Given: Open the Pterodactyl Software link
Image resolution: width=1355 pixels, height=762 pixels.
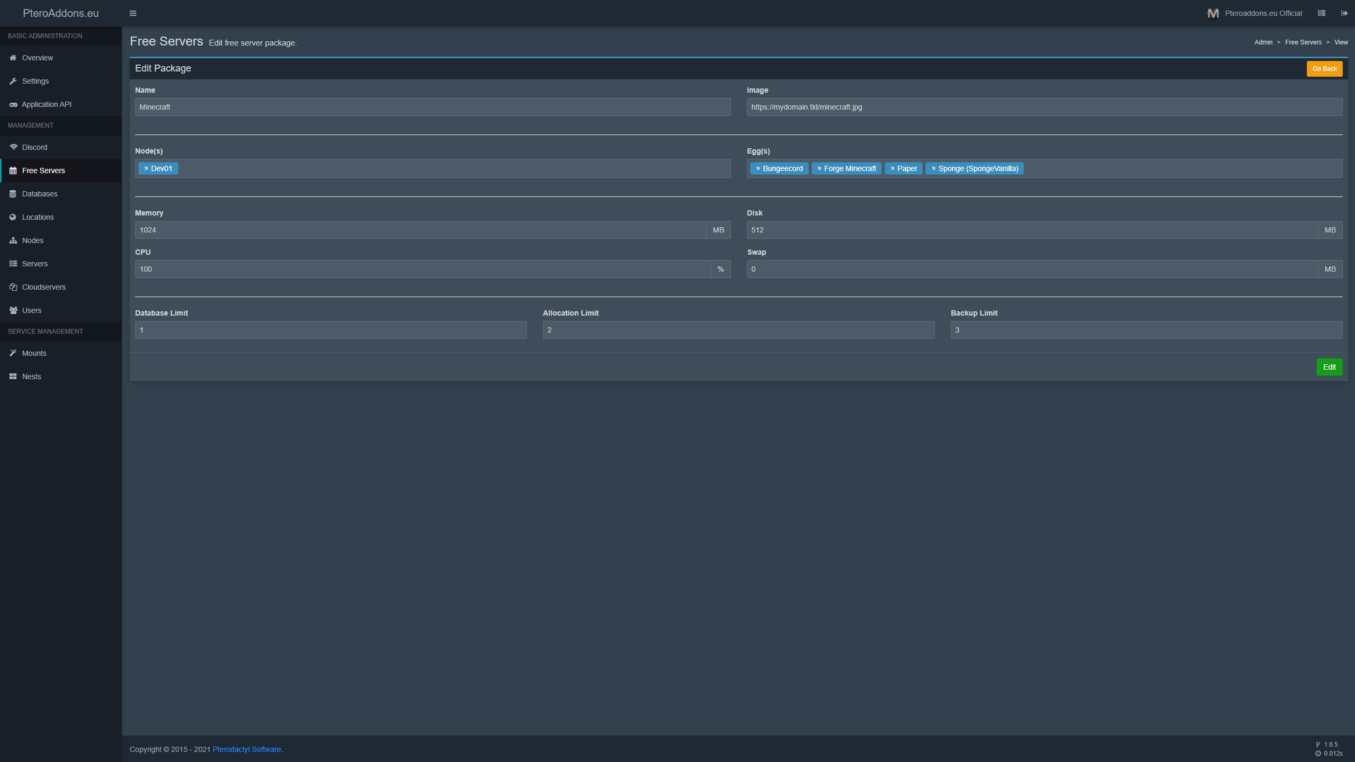Looking at the screenshot, I should (x=246, y=749).
